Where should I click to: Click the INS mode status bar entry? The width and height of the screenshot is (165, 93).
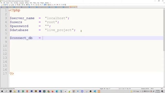(162, 89)
